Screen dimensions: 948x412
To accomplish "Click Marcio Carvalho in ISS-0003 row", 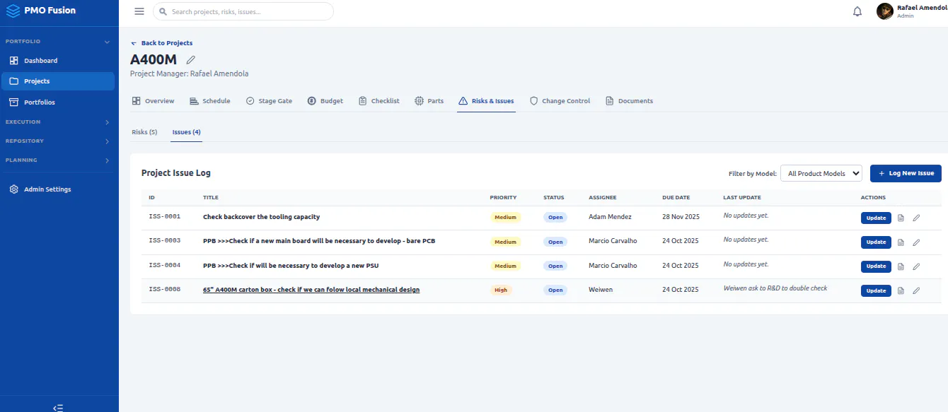I will click(613, 241).
